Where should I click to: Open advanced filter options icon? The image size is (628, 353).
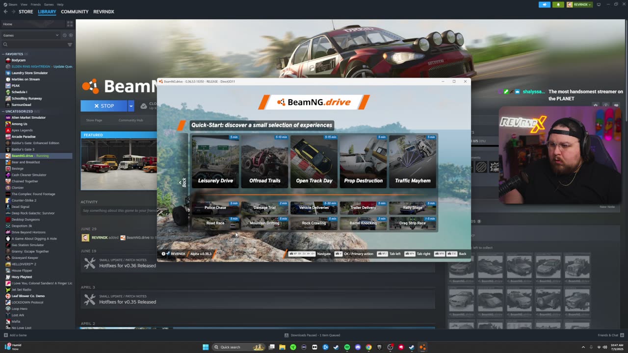70,45
